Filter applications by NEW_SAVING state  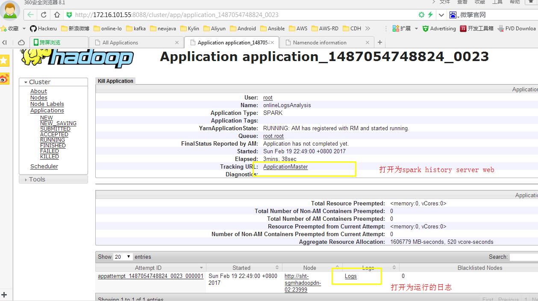pyautogui.click(x=58, y=123)
